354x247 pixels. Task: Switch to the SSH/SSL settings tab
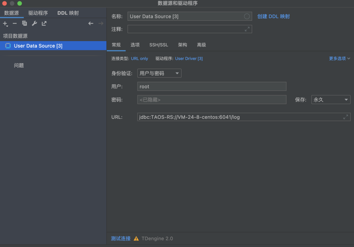tap(158, 45)
